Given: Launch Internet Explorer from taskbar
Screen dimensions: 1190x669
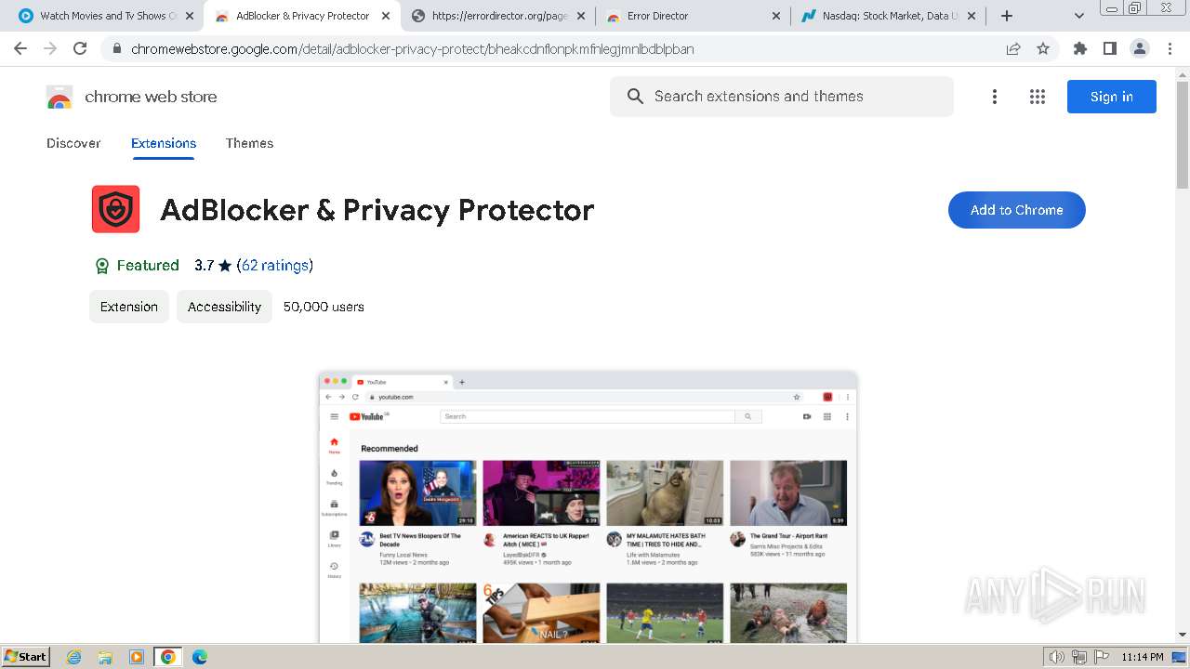Looking at the screenshot, I should 74,657.
